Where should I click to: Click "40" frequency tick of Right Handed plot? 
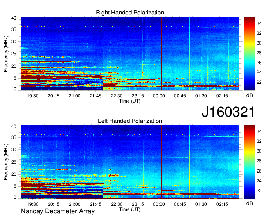14,18
